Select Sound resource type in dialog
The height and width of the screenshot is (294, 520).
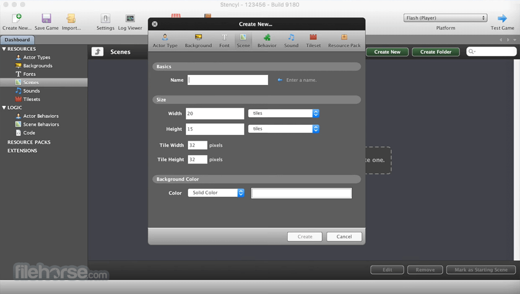291,41
